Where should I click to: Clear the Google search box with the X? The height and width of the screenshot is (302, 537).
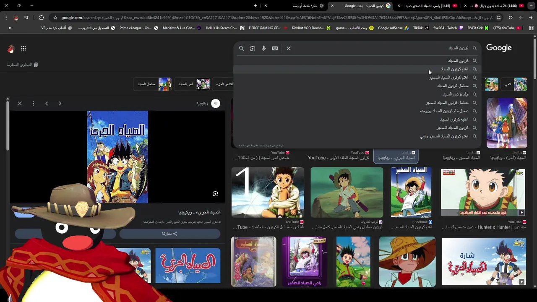point(289,48)
